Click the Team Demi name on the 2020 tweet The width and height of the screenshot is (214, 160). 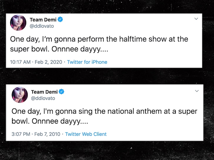(43, 20)
